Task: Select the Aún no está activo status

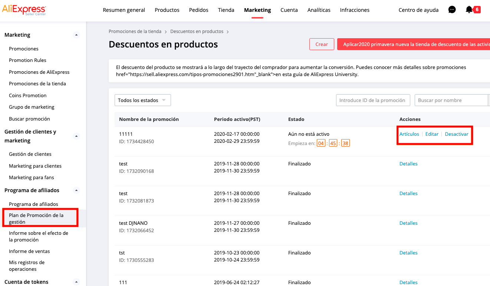Action: (x=309, y=134)
